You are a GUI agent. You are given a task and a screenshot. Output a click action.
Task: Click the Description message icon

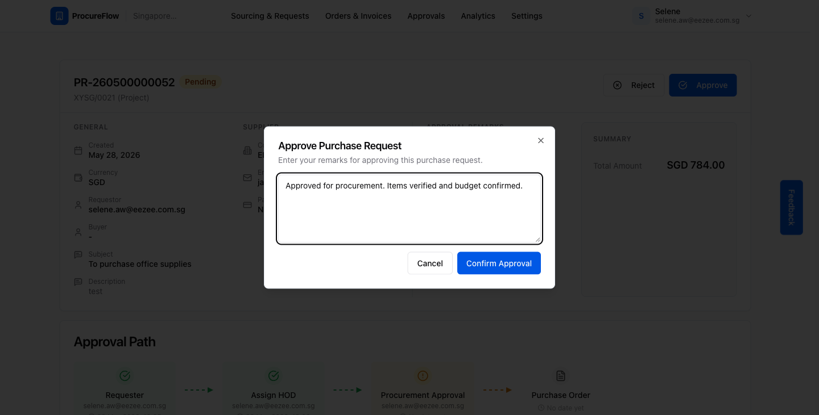tap(78, 282)
